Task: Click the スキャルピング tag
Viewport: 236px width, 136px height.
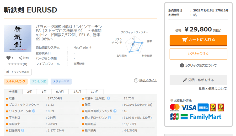Action: (x=16, y=81)
